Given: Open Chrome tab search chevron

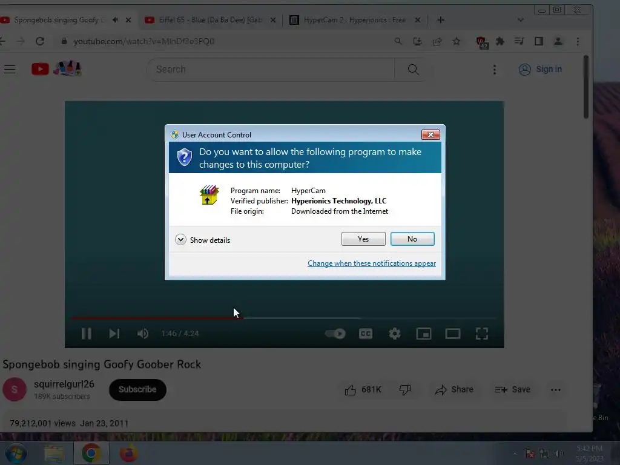Looking at the screenshot, I should coord(520,20).
